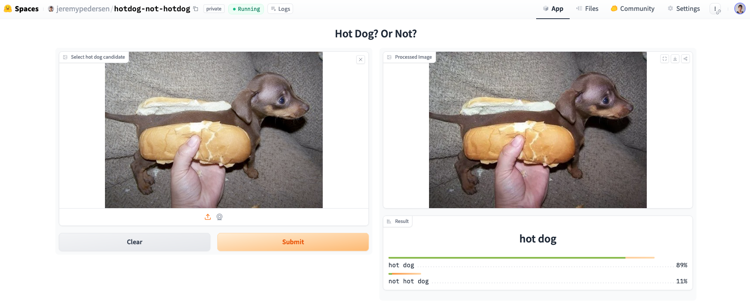750x302 pixels.
Task: Copy the space name using copy icon
Action: [x=195, y=8]
